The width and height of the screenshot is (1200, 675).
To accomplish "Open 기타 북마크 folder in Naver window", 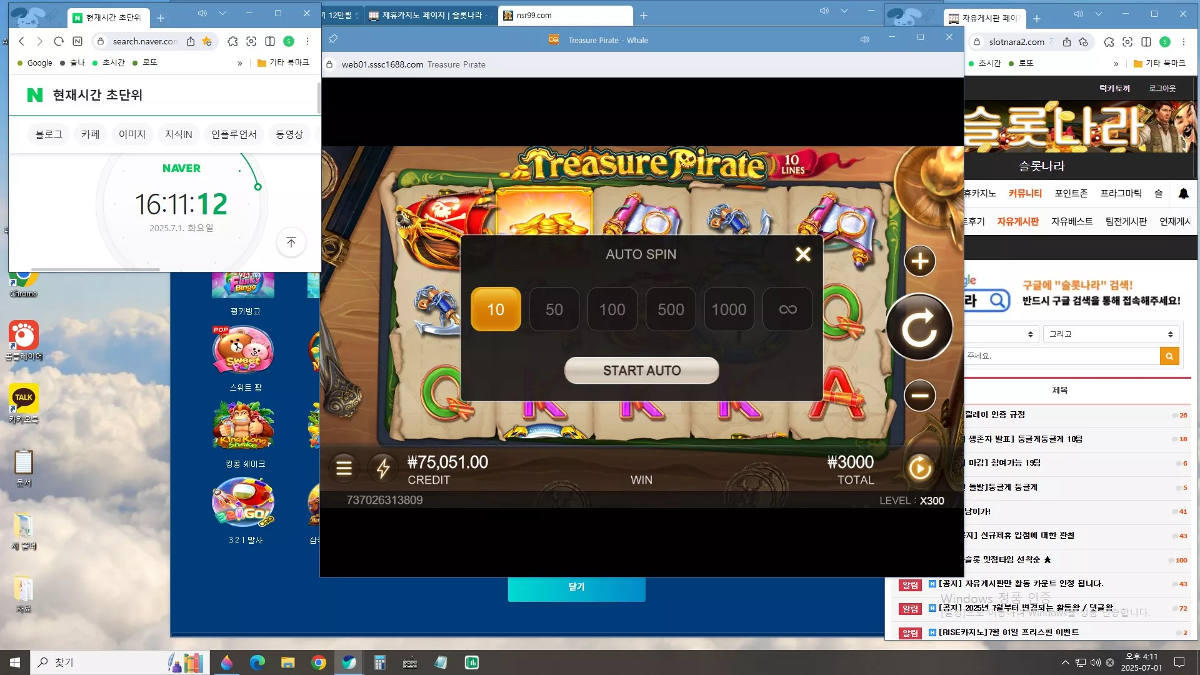I will (x=284, y=62).
